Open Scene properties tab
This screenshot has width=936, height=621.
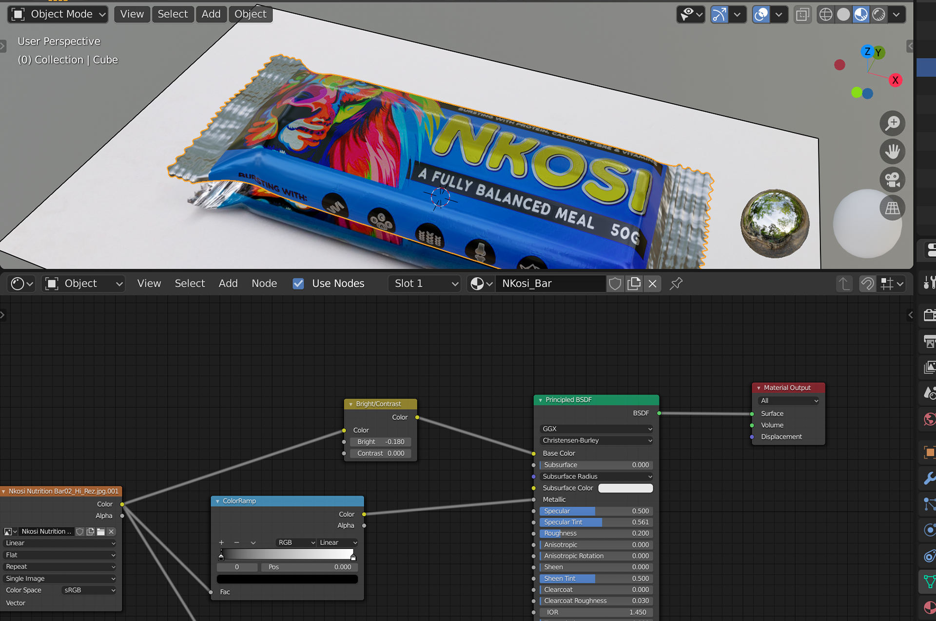[929, 393]
